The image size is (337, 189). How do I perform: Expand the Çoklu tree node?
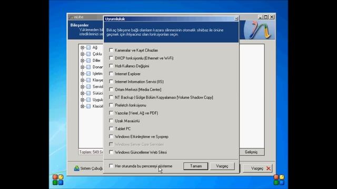(82, 54)
